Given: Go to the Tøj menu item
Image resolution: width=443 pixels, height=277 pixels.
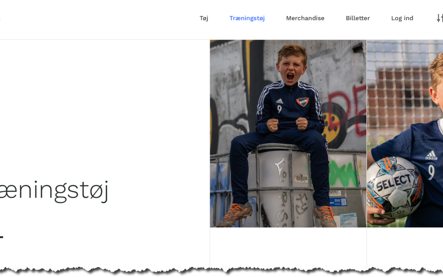Looking at the screenshot, I should pos(204,18).
